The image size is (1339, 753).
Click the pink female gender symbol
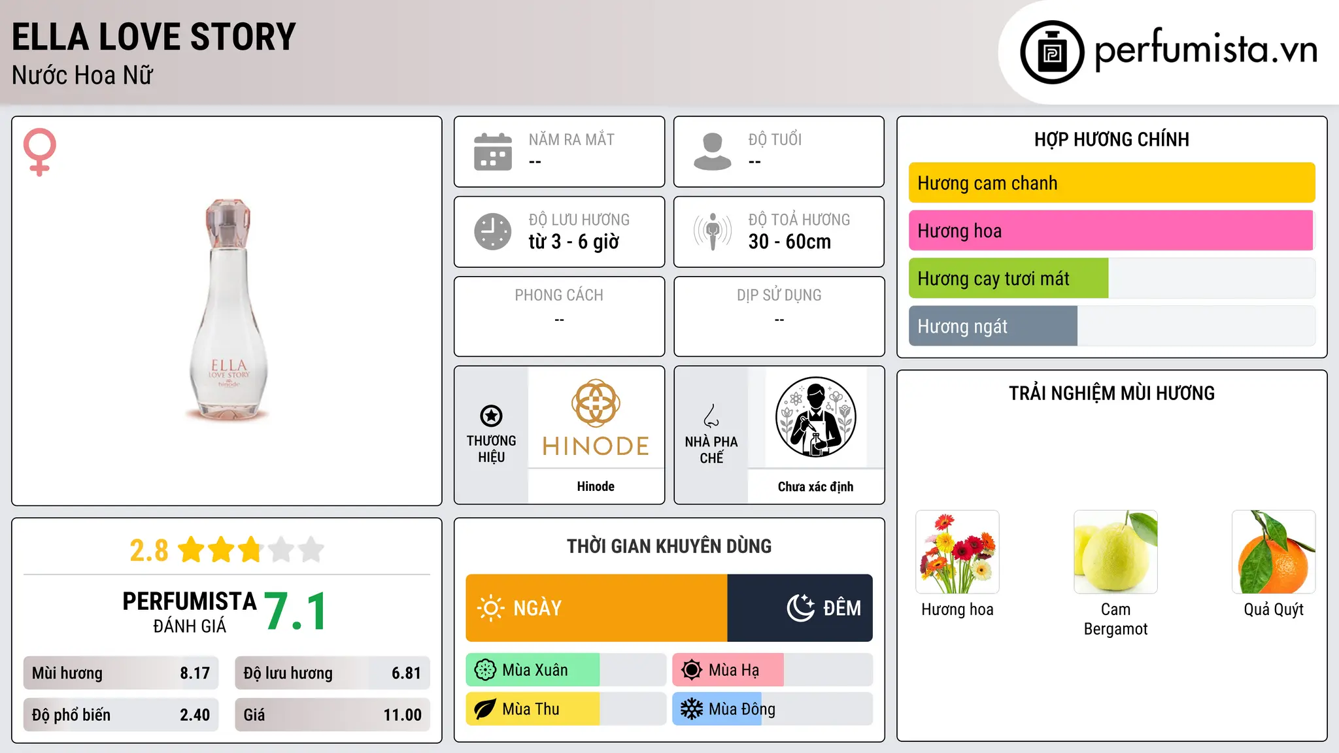[x=40, y=152]
